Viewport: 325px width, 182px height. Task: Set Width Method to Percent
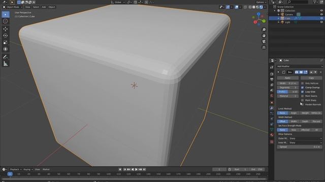pyautogui.click(x=316, y=121)
